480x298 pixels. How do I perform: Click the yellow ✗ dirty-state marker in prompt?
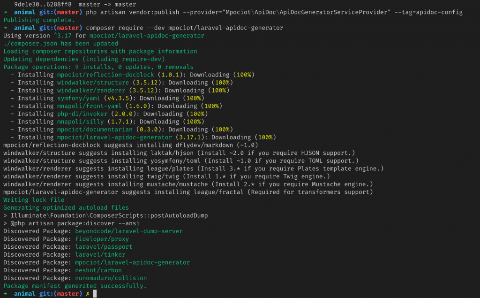[88, 294]
